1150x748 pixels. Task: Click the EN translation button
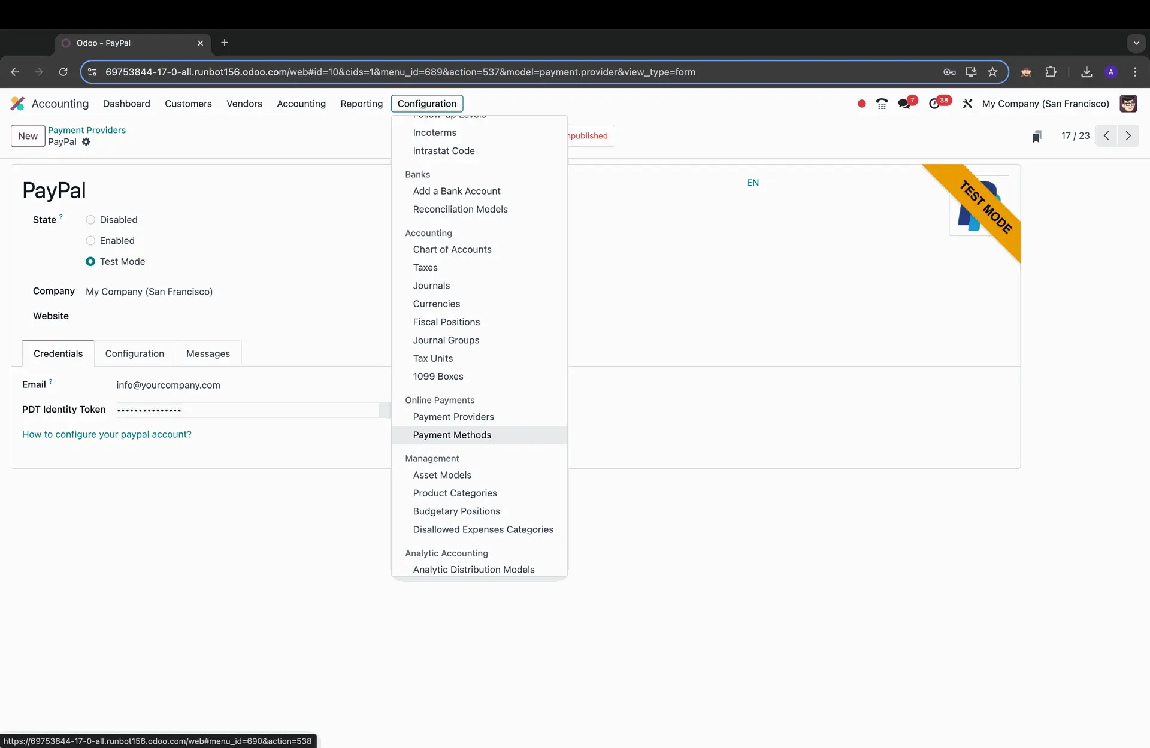click(753, 183)
